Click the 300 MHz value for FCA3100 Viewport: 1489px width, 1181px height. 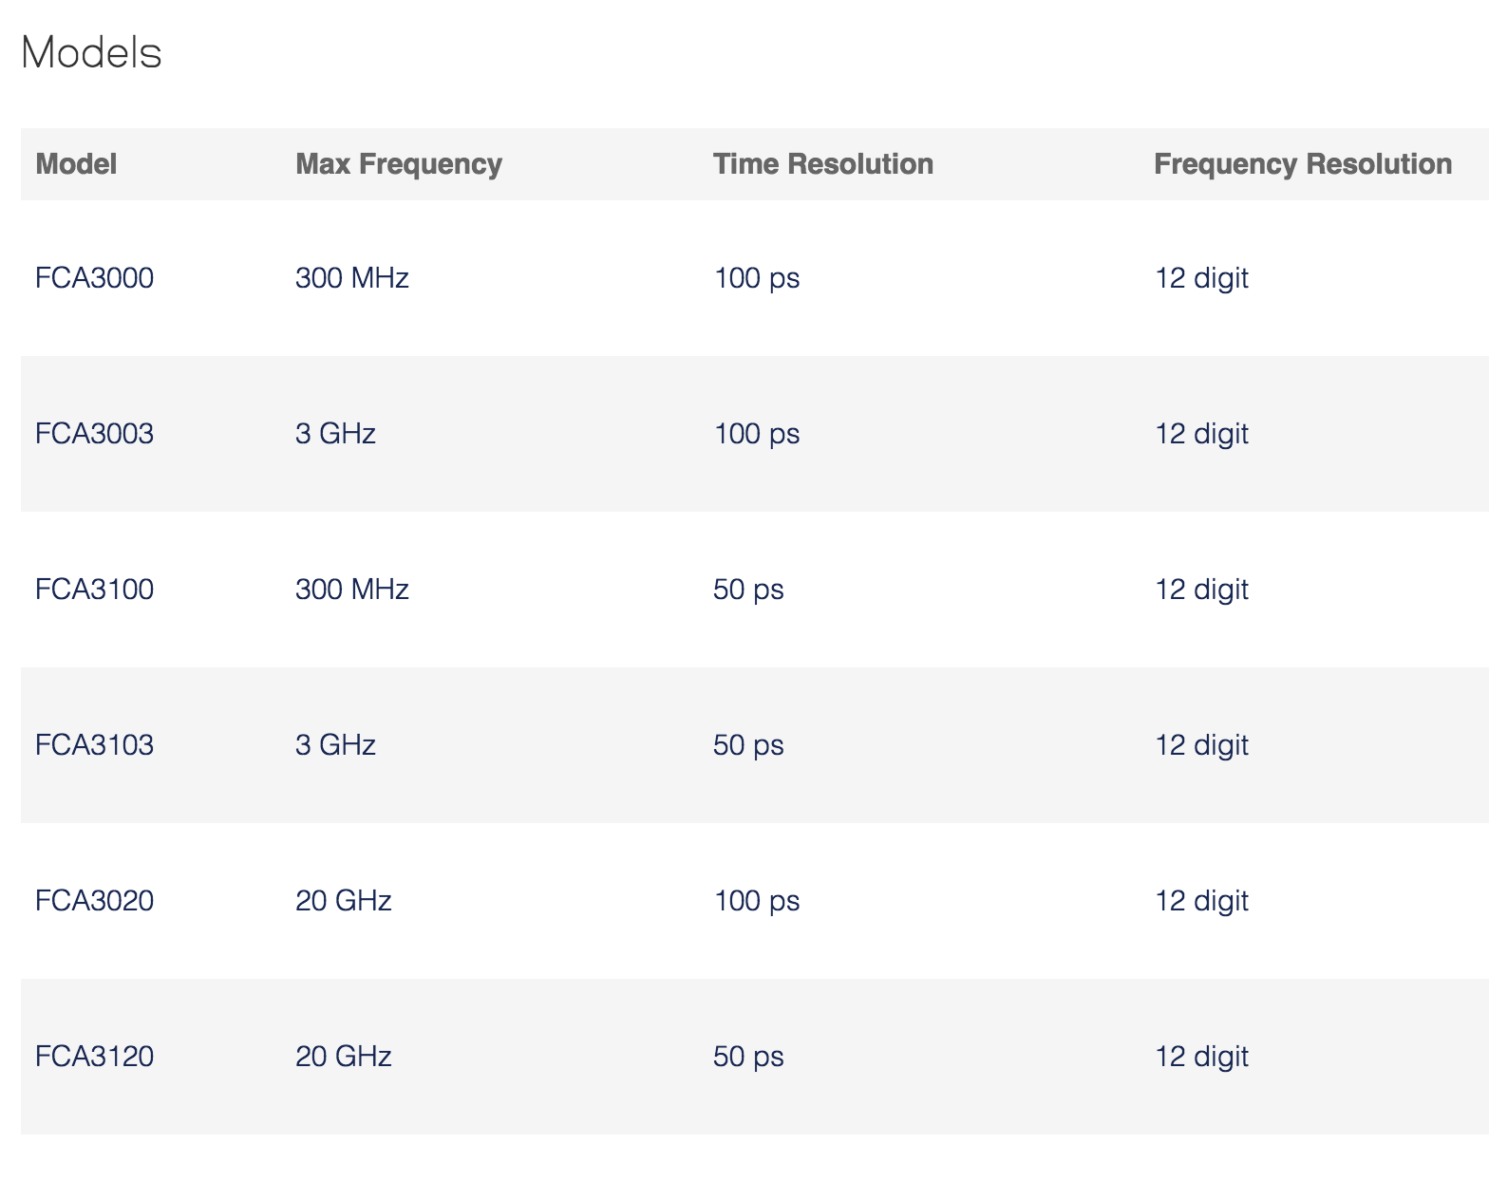click(x=352, y=590)
